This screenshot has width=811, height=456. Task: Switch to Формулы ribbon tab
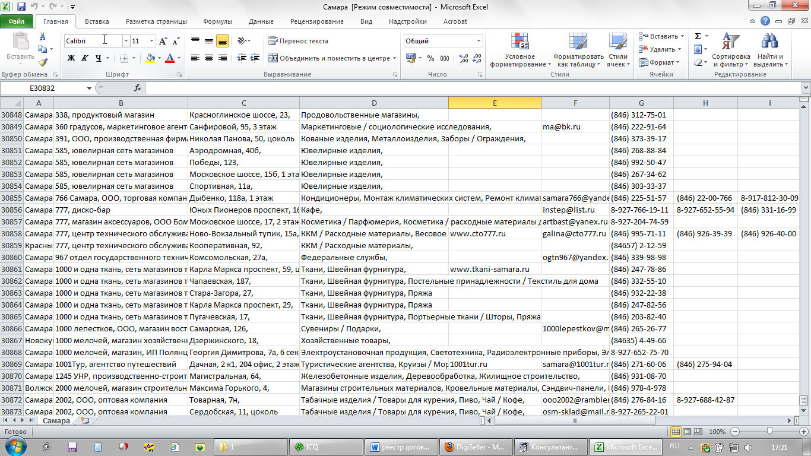217,21
